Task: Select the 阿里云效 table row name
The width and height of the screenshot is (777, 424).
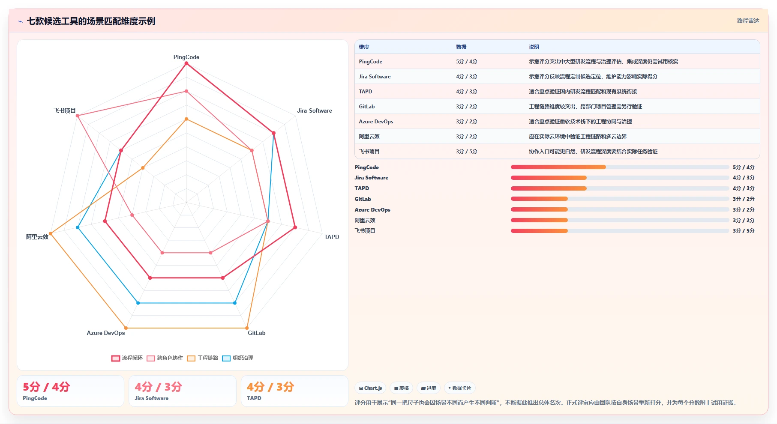Action: point(369,137)
